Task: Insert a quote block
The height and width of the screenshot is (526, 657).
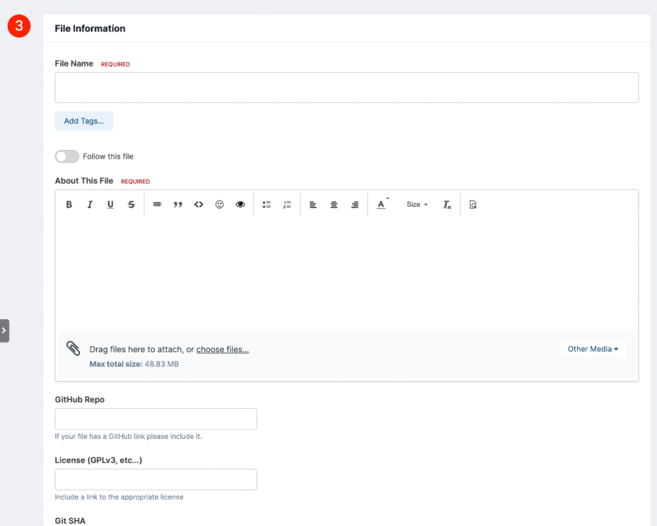Action: [178, 205]
